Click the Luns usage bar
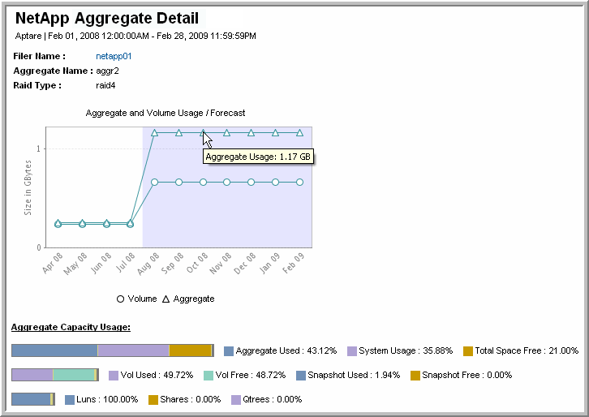 tap(31, 399)
